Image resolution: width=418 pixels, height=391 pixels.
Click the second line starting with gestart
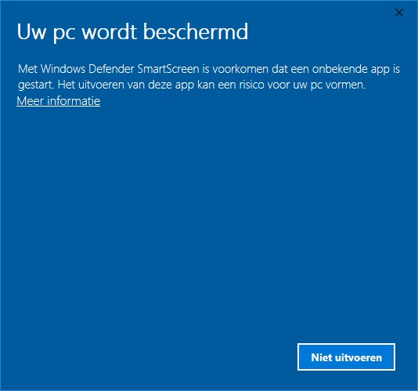192,85
